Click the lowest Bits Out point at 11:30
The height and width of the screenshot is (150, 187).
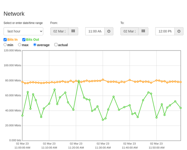pyautogui.click(x=103, y=120)
